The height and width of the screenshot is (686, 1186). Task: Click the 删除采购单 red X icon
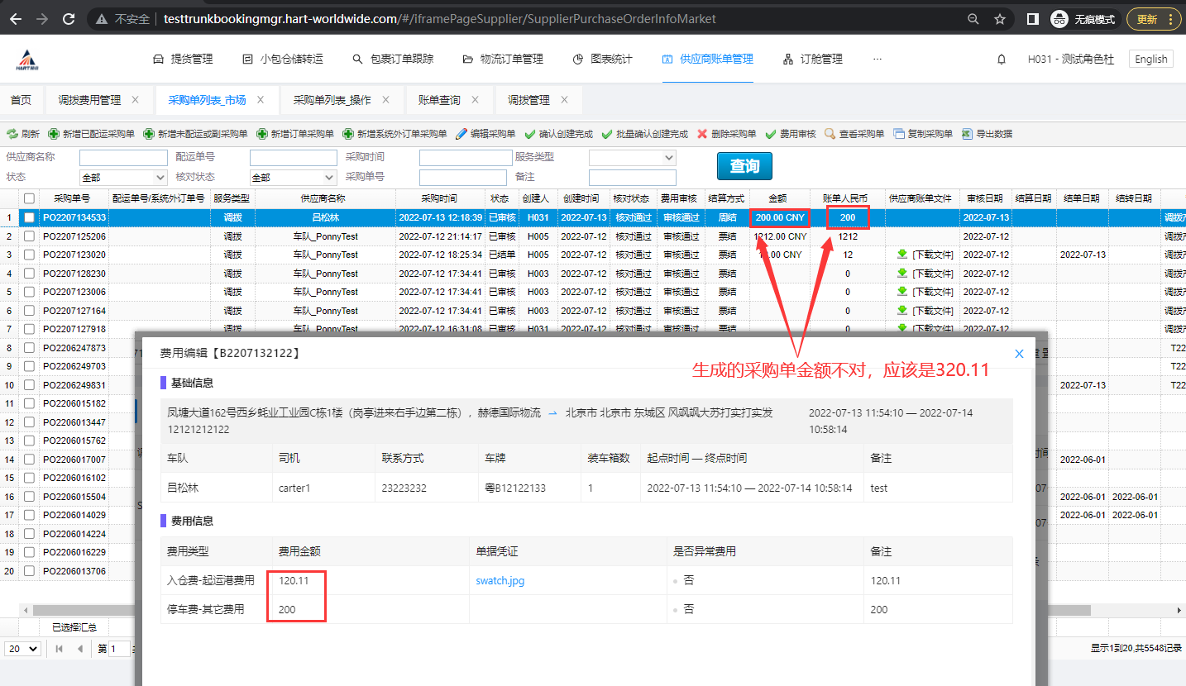point(702,134)
